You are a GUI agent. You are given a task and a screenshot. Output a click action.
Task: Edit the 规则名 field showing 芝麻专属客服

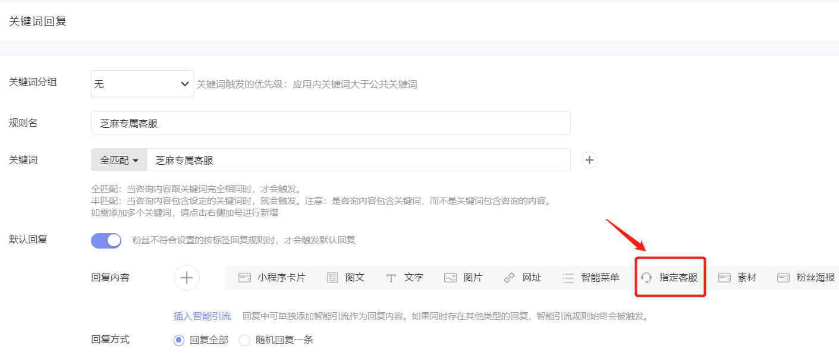click(x=331, y=122)
